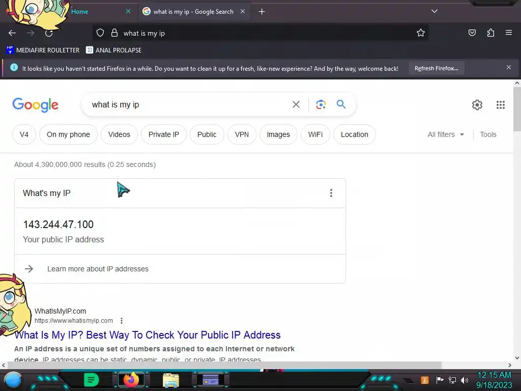Close the 'what is my ip' tab

coord(243,11)
